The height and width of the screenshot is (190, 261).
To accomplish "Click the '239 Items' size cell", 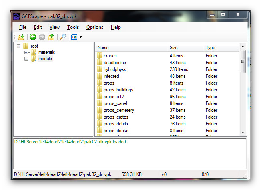I will coord(179,69).
